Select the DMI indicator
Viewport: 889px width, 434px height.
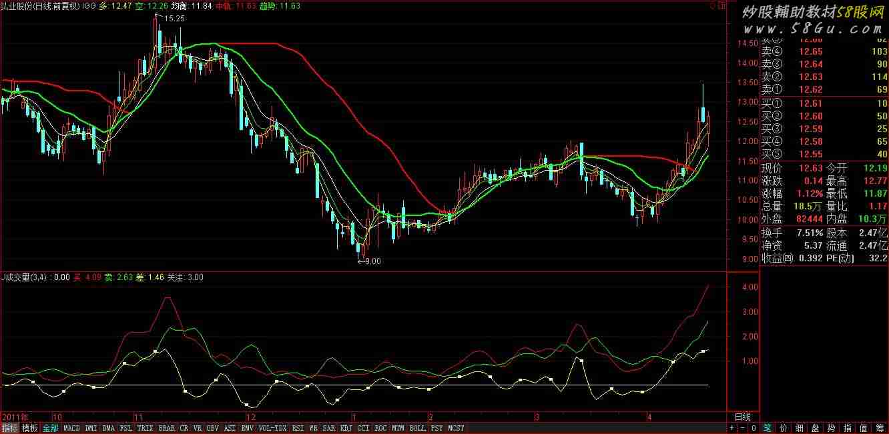point(91,428)
